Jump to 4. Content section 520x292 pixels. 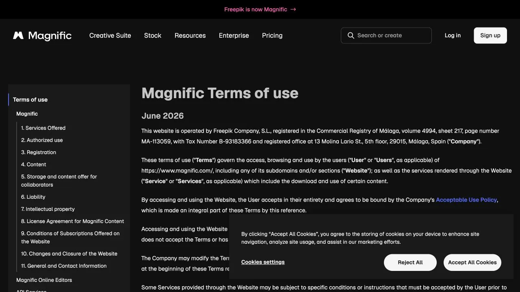(x=33, y=165)
